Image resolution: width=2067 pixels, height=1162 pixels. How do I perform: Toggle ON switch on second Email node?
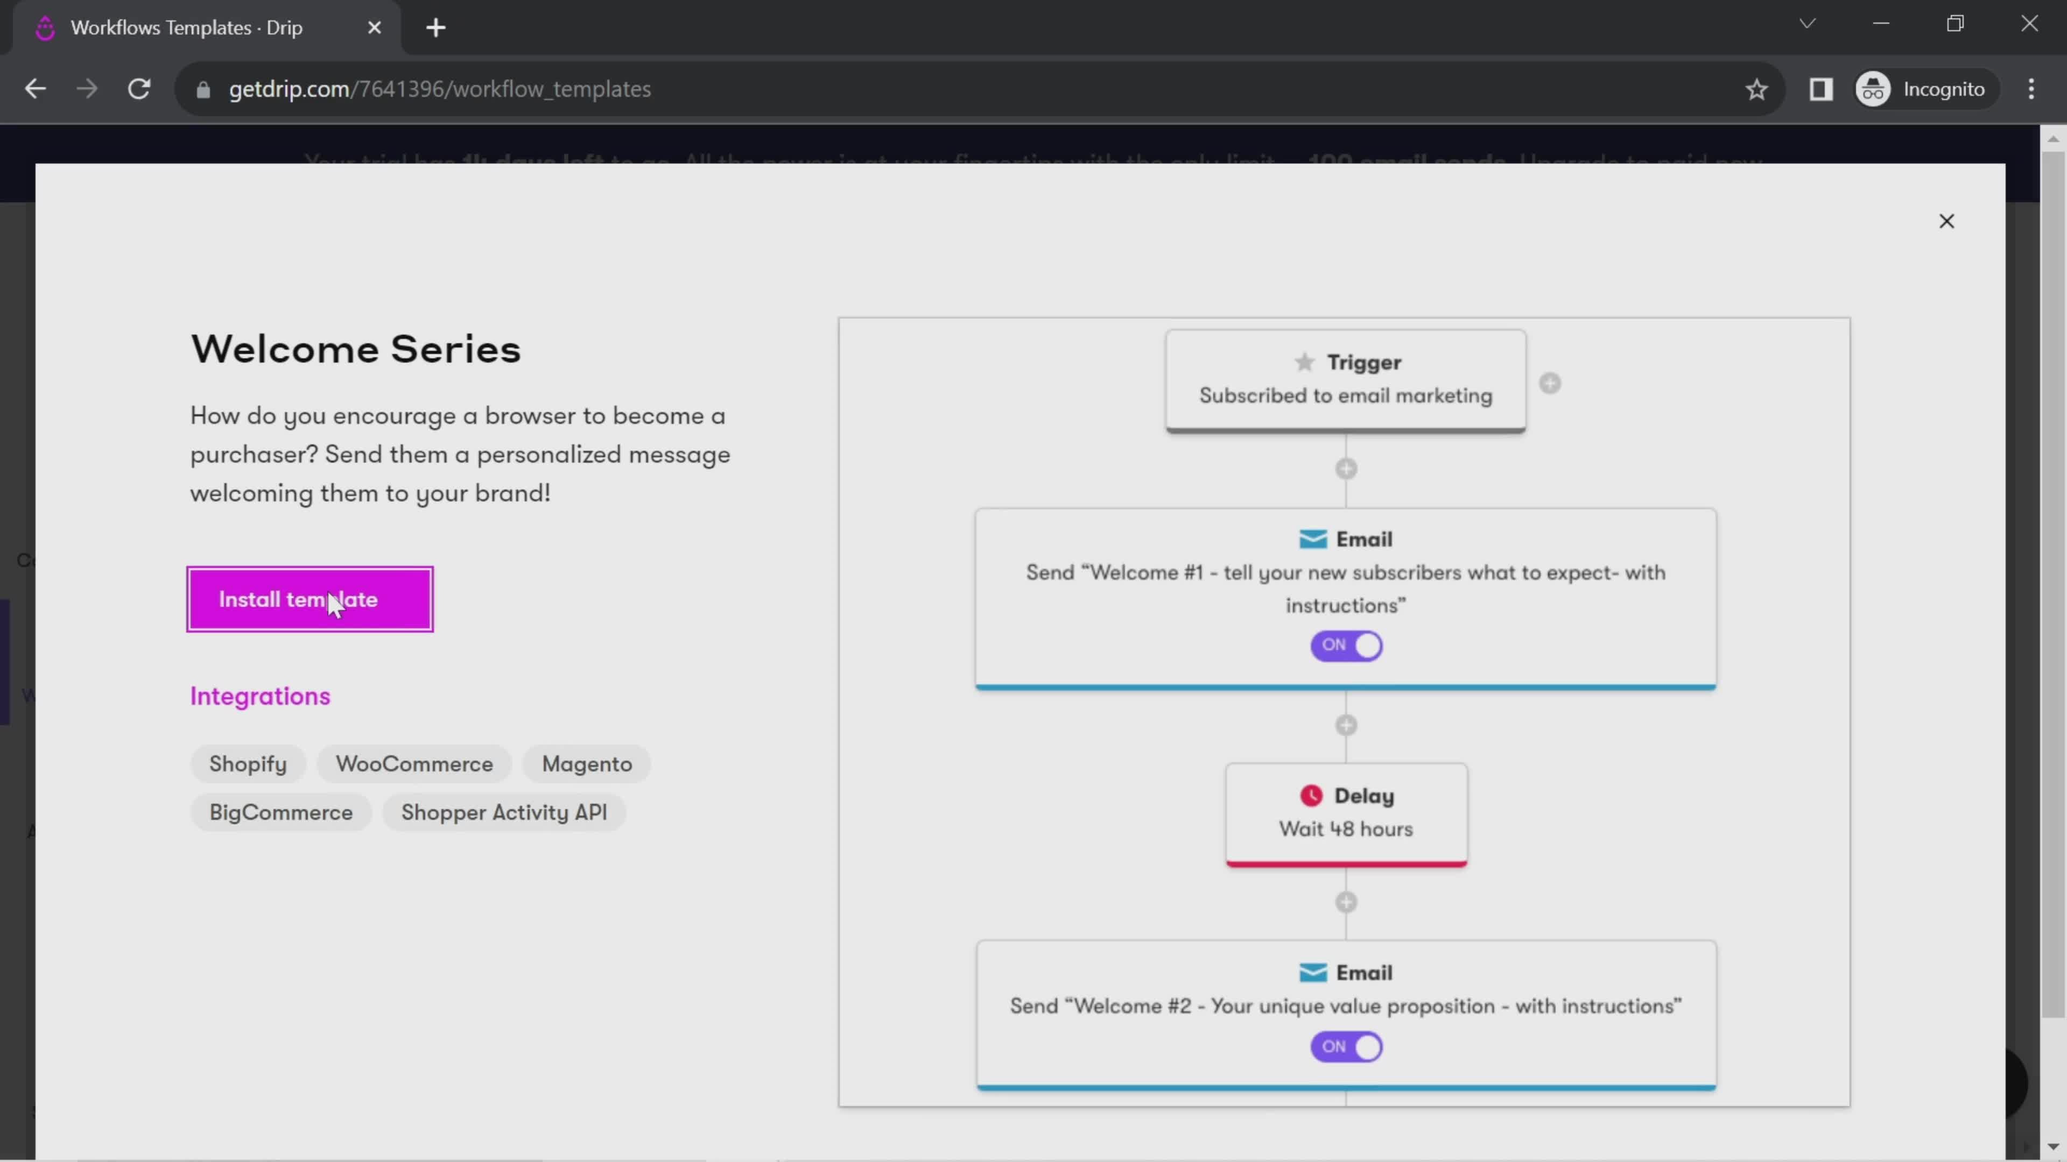click(1346, 1047)
